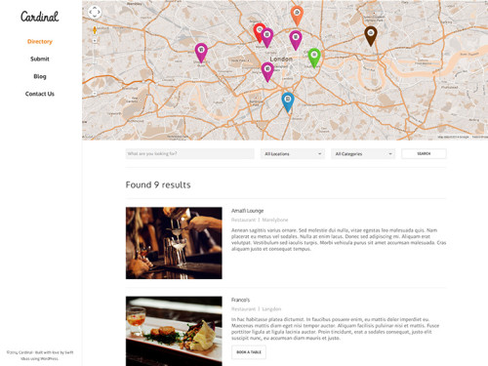Select the red map pin marker
This screenshot has height=366, width=488.
coord(259,31)
